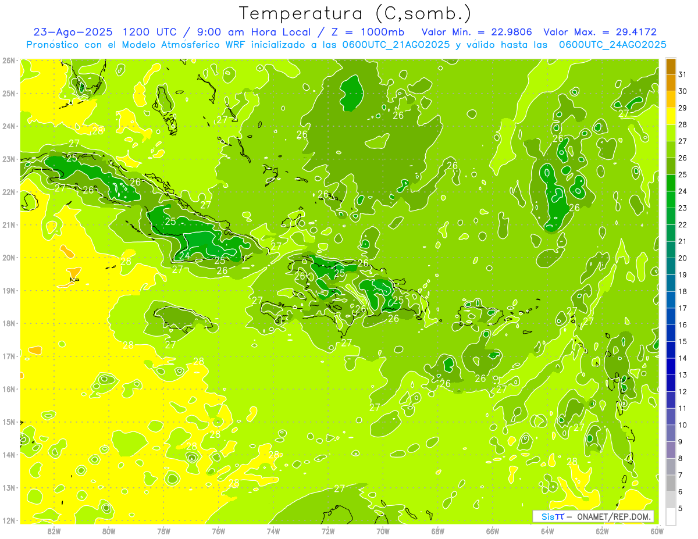Select the orange legend swatch between 30 and 31
The image size is (698, 539).
(671, 83)
